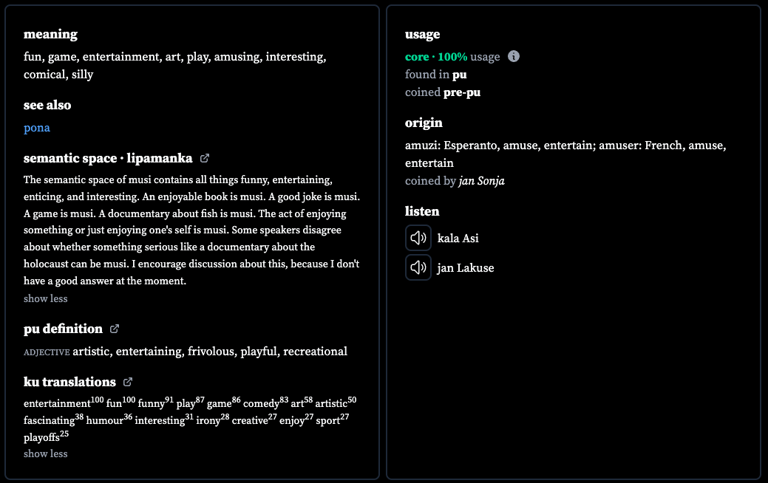Click the usage info icon
This screenshot has height=483, width=768.
(x=513, y=56)
